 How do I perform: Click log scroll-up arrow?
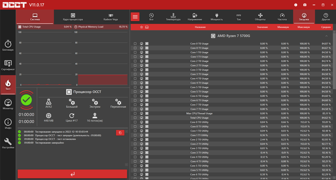click(126, 131)
